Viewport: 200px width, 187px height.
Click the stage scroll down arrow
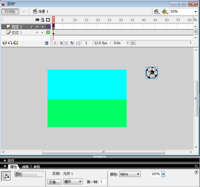(196, 147)
